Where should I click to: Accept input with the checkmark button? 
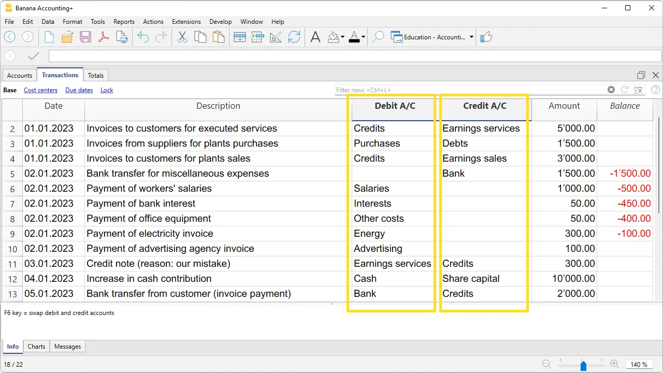tap(34, 56)
